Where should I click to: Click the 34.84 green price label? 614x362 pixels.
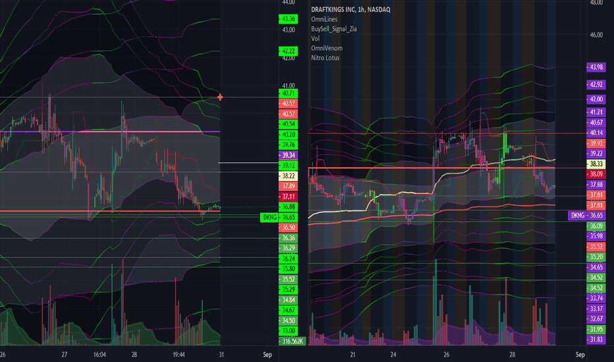tap(288, 300)
